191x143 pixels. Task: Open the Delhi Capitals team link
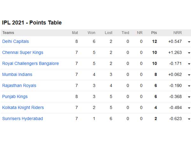[16, 41]
